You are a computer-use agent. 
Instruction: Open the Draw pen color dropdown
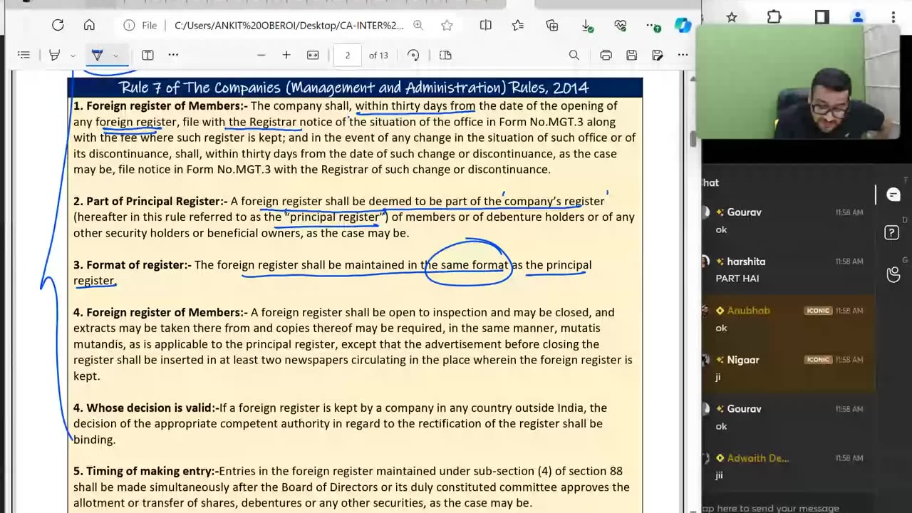(x=115, y=55)
